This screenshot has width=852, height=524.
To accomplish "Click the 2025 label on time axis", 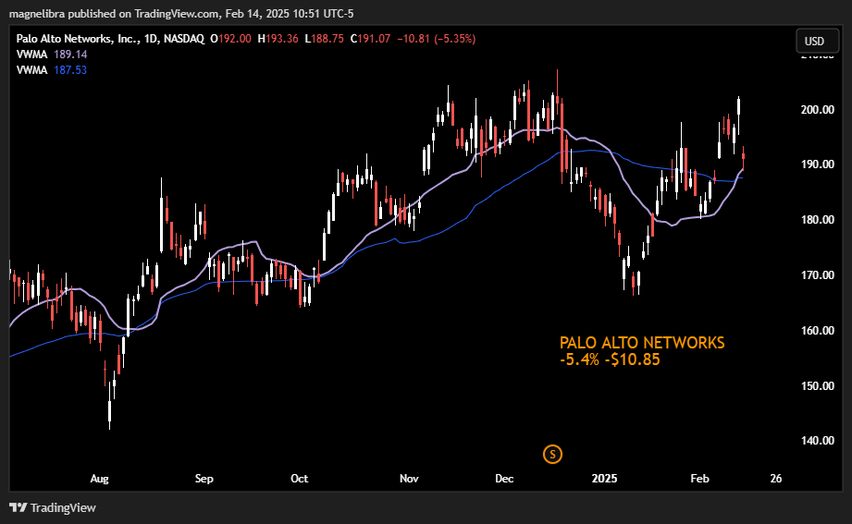I will pos(604,479).
